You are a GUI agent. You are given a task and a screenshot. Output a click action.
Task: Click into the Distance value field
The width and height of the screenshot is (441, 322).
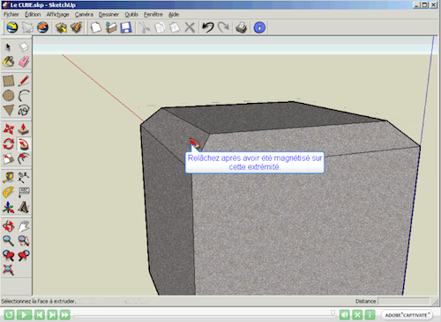tap(403, 301)
